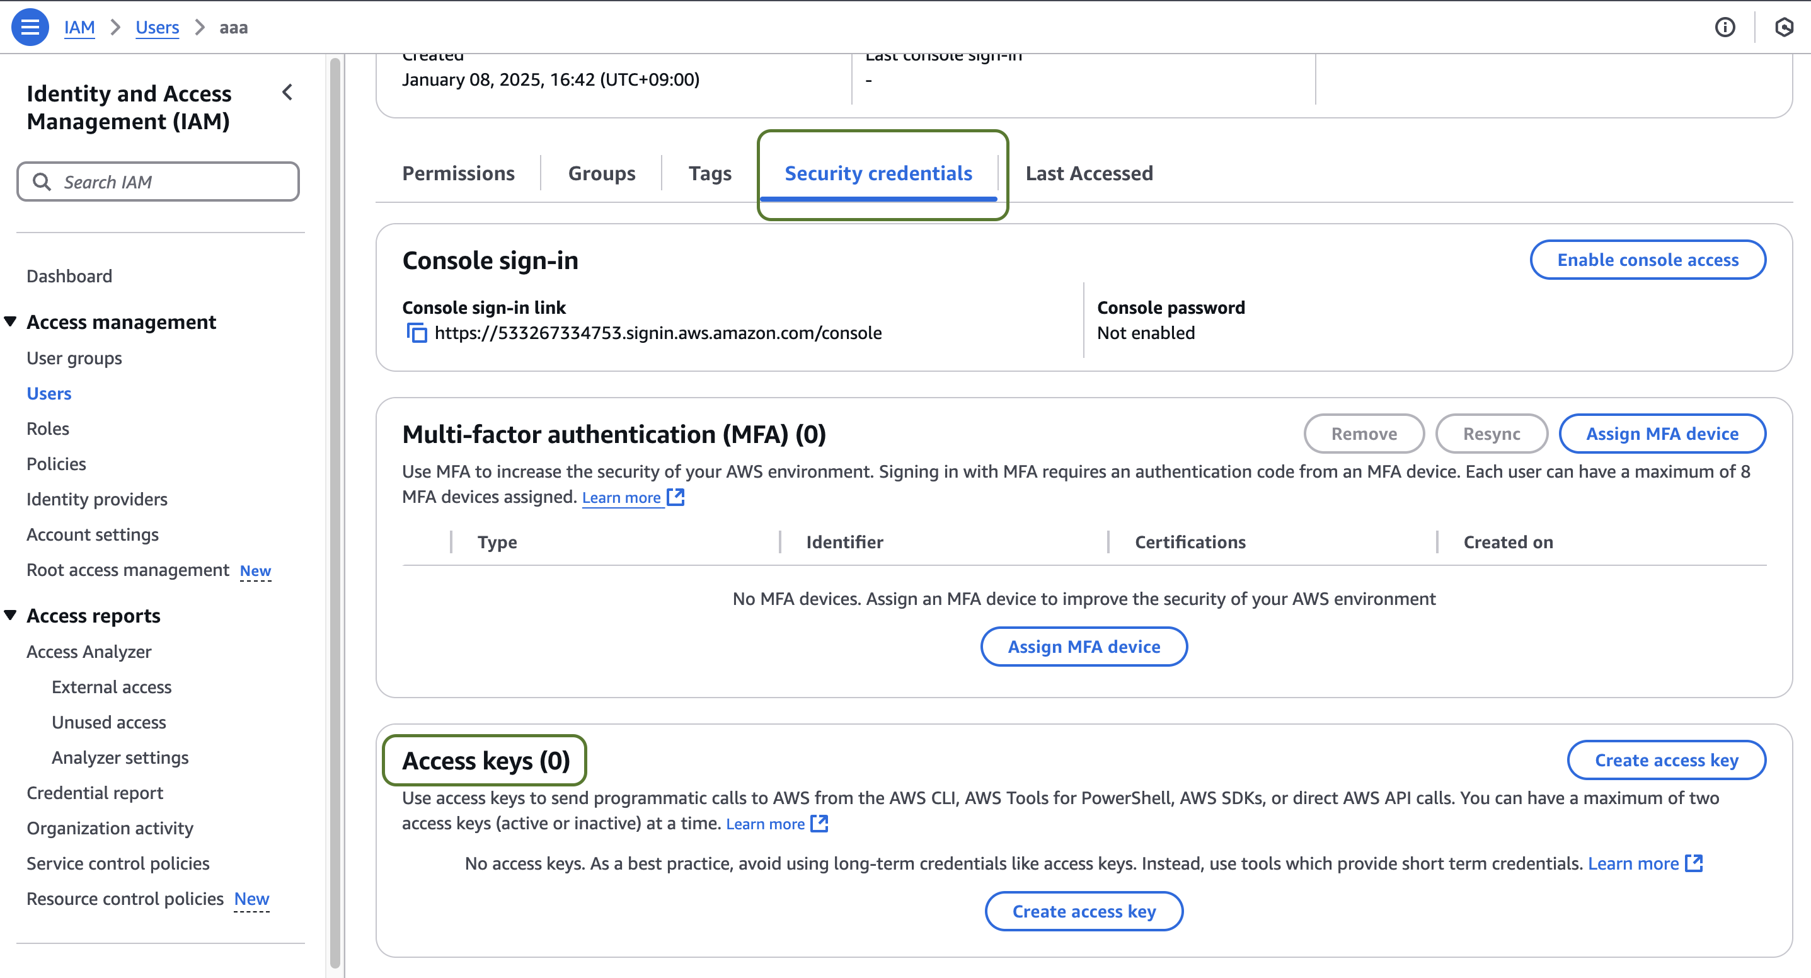Screen dimensions: 1811x978
Task: Collapse the Access management section
Action: tap(11, 322)
